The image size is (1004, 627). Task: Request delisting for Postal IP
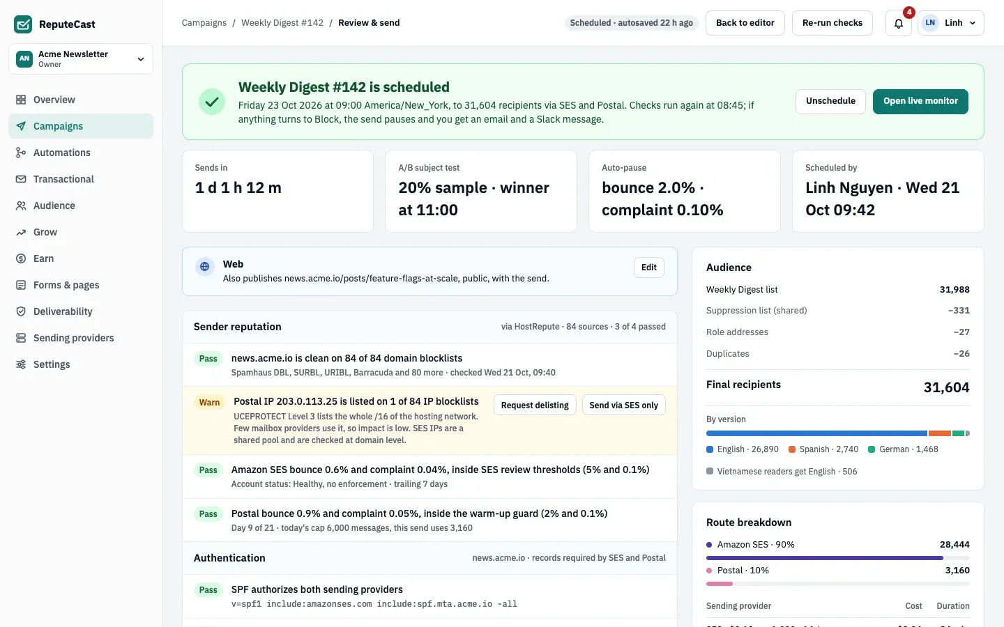[x=535, y=405]
